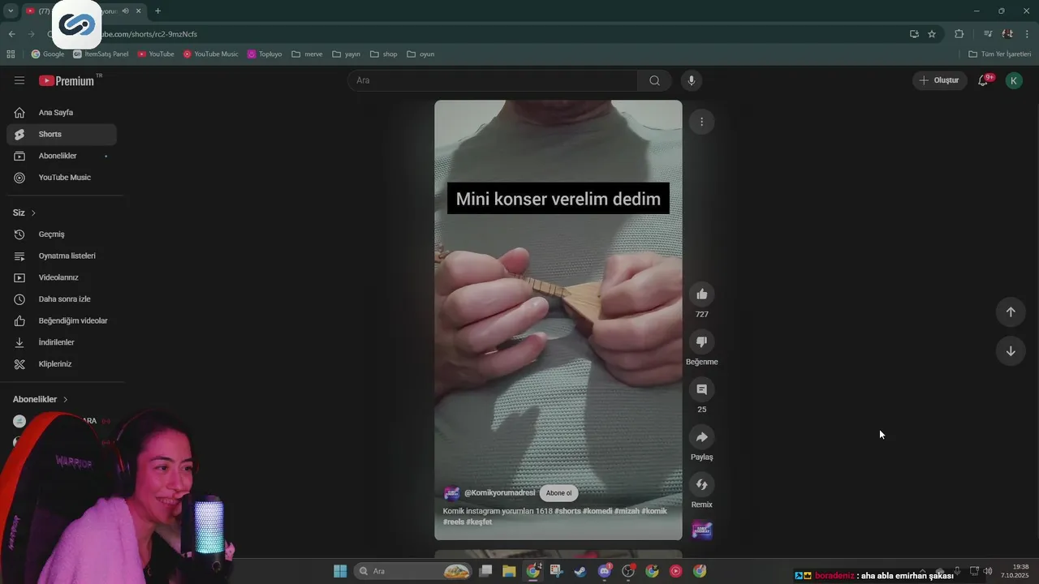Open Abonelikler feed in the sidebar
This screenshot has width=1039, height=584.
(x=62, y=156)
